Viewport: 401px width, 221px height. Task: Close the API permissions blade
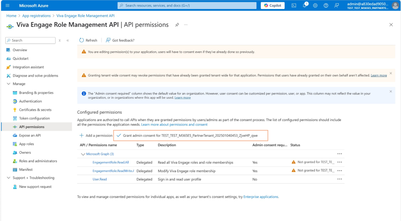tap(391, 25)
